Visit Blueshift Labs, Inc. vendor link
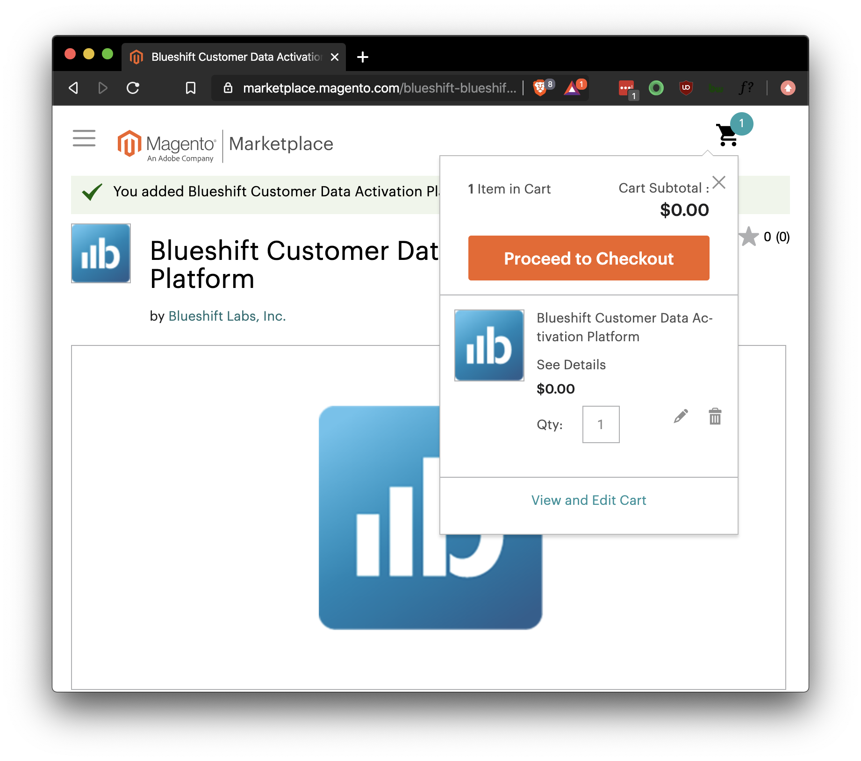Image resolution: width=861 pixels, height=761 pixels. tap(227, 316)
